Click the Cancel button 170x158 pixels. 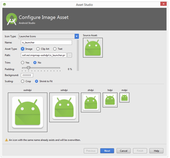[124, 151]
